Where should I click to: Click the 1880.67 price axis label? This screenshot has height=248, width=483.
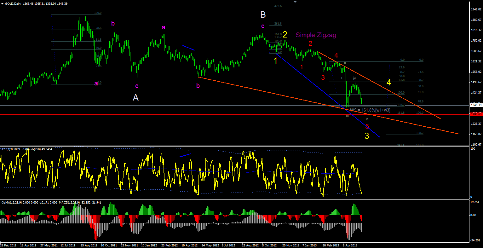click(476, 20)
